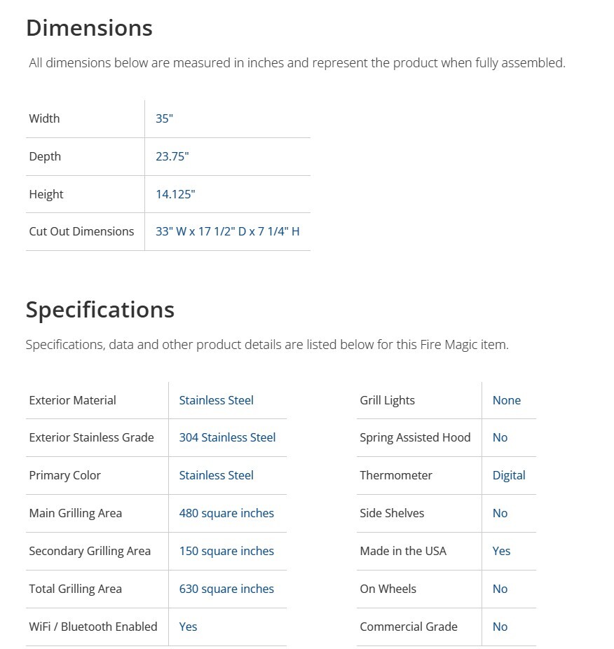
Task: Open the 304 Stainless Steel link
Action: click(x=227, y=437)
